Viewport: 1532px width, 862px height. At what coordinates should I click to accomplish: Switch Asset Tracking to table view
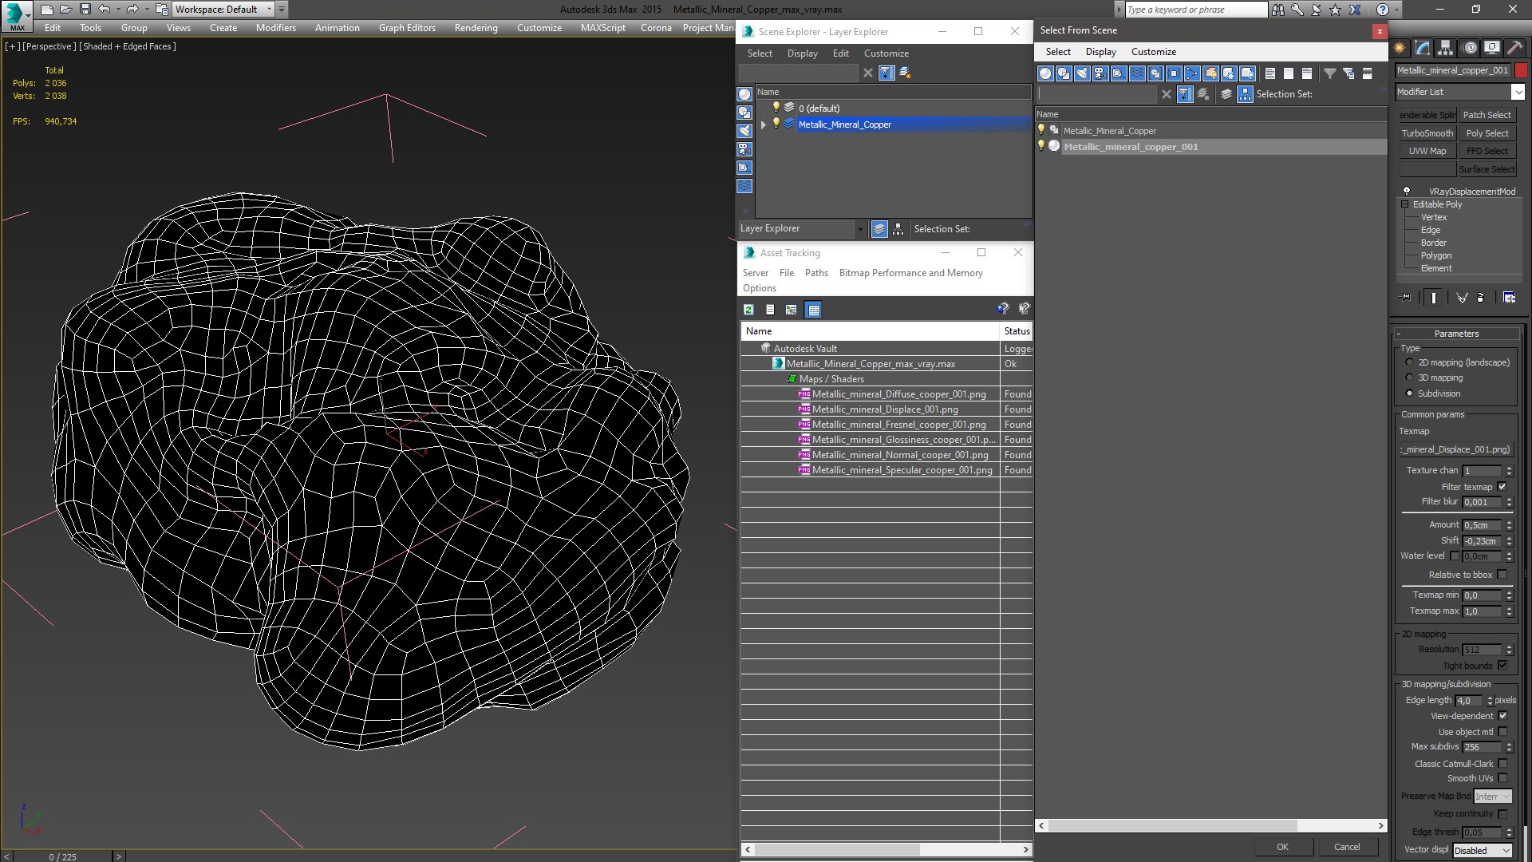point(813,310)
